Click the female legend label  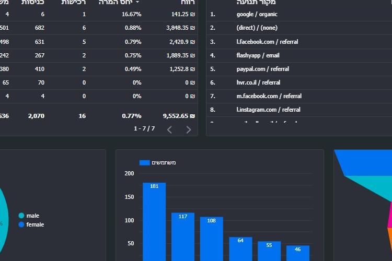tap(35, 224)
